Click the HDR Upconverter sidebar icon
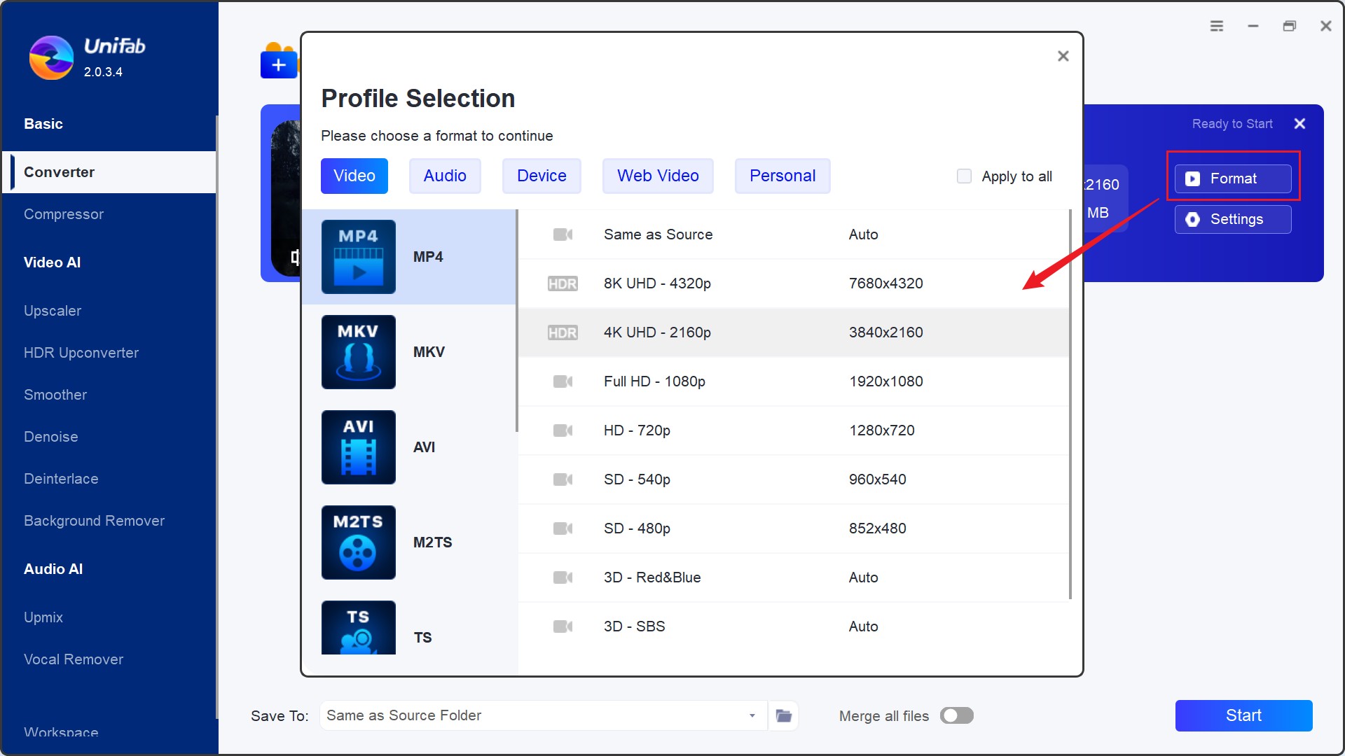 tap(81, 353)
